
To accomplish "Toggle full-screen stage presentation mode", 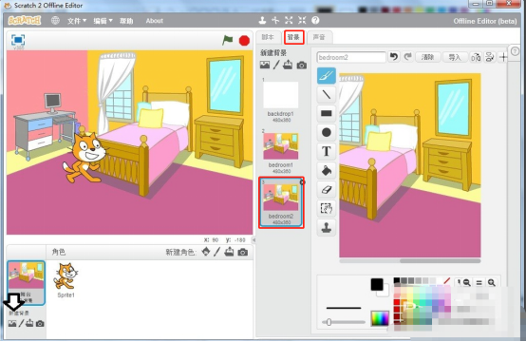I will pos(18,40).
